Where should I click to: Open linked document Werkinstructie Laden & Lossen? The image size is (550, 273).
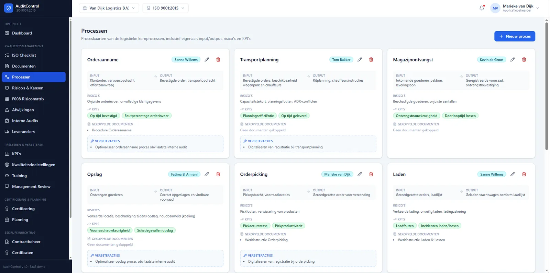click(x=421, y=240)
